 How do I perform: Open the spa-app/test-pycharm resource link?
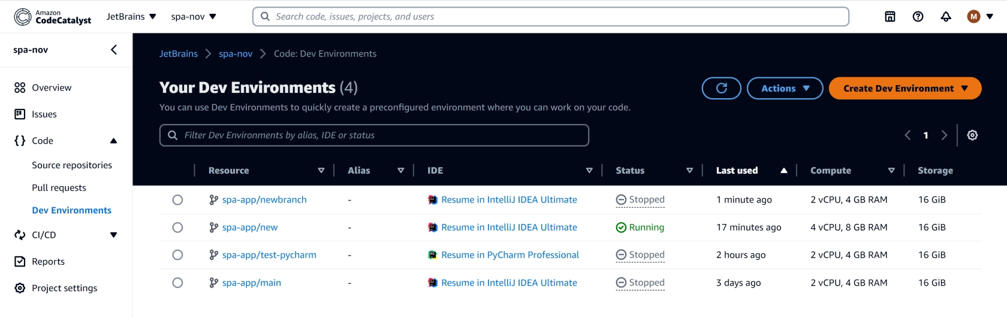[x=269, y=255]
